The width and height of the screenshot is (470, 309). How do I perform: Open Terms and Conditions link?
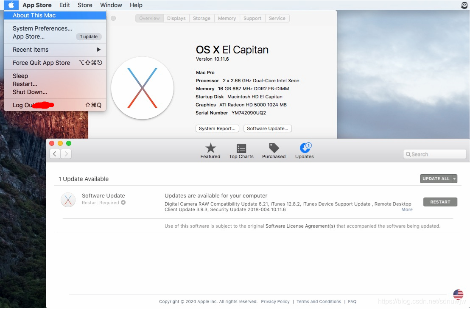(319, 301)
